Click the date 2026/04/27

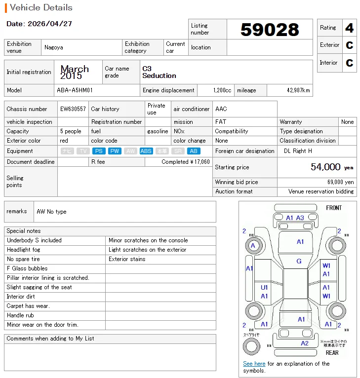(x=50, y=24)
